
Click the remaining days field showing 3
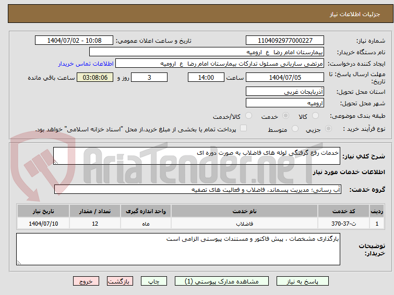[149, 77]
